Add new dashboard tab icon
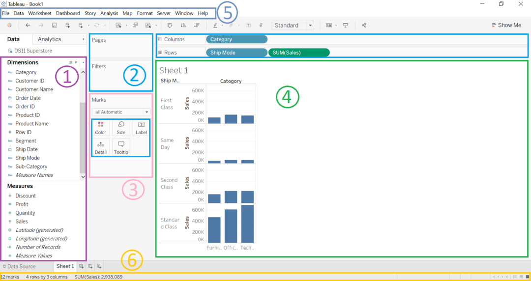Image resolution: width=531 pixels, height=281 pixels. point(90,266)
